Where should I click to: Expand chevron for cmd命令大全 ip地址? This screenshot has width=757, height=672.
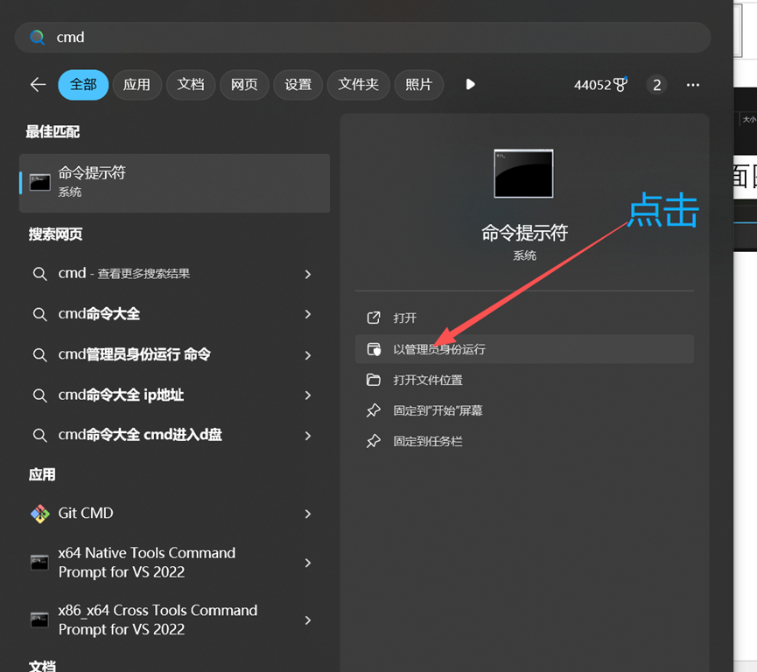point(308,395)
